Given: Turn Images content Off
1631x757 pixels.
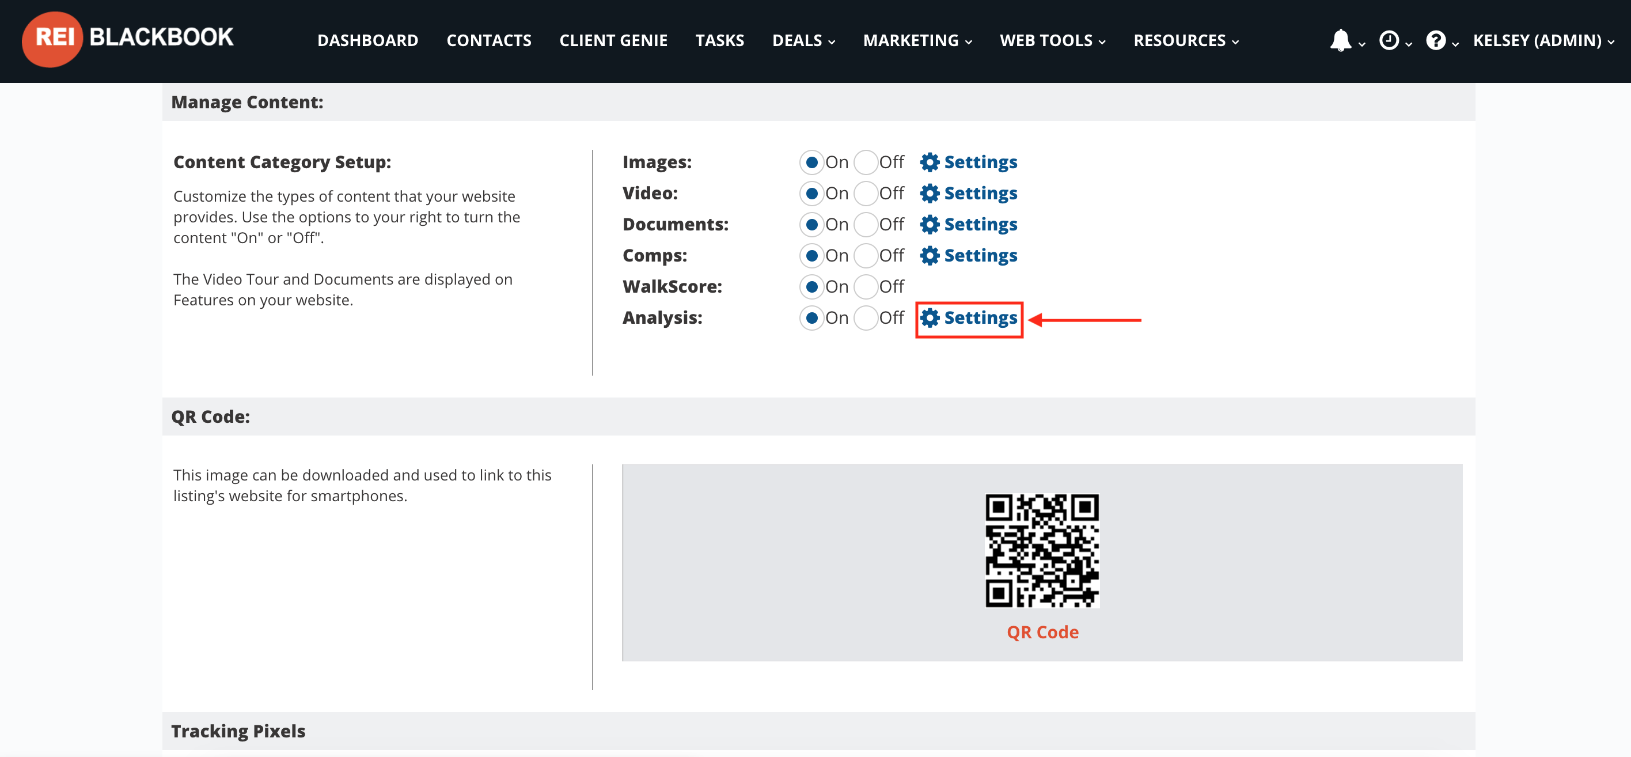Looking at the screenshot, I should pos(866,162).
